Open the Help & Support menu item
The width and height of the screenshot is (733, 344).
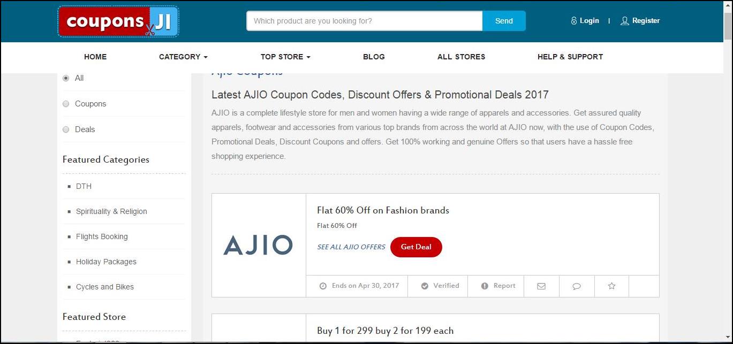(570, 57)
